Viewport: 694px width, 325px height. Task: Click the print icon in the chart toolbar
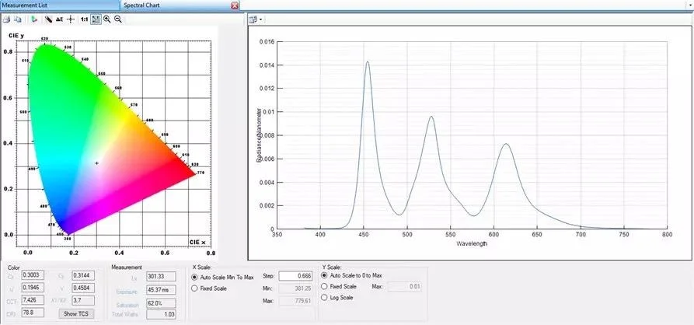click(x=6, y=19)
